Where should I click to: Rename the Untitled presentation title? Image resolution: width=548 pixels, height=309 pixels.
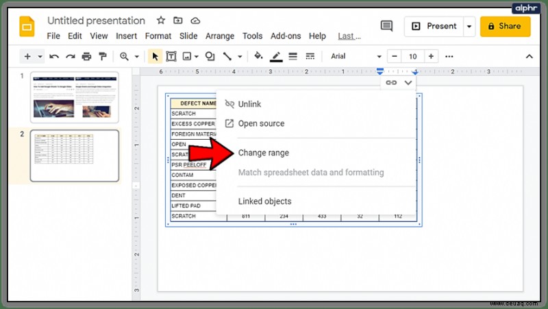(x=96, y=21)
